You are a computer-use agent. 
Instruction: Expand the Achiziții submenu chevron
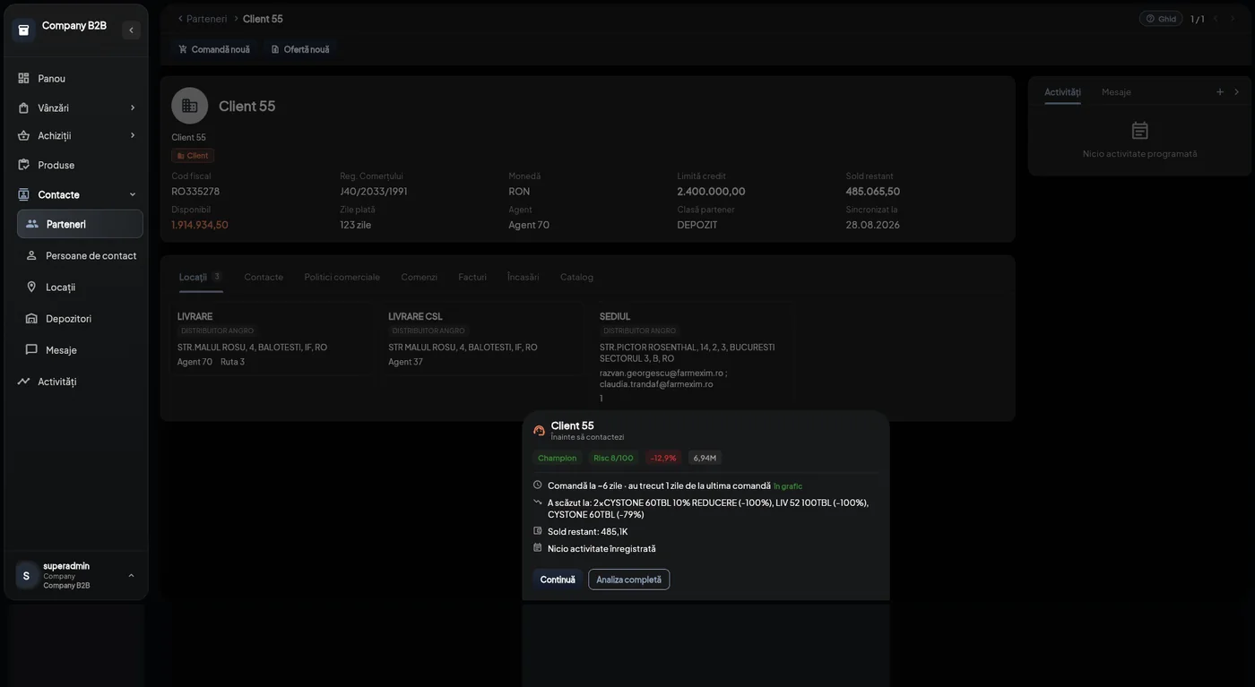click(133, 135)
